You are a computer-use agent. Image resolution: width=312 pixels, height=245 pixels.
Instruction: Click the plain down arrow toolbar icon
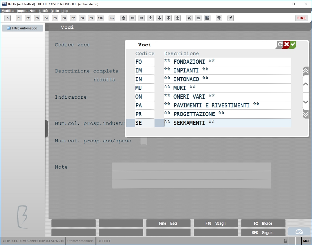pyautogui.click(x=159, y=18)
